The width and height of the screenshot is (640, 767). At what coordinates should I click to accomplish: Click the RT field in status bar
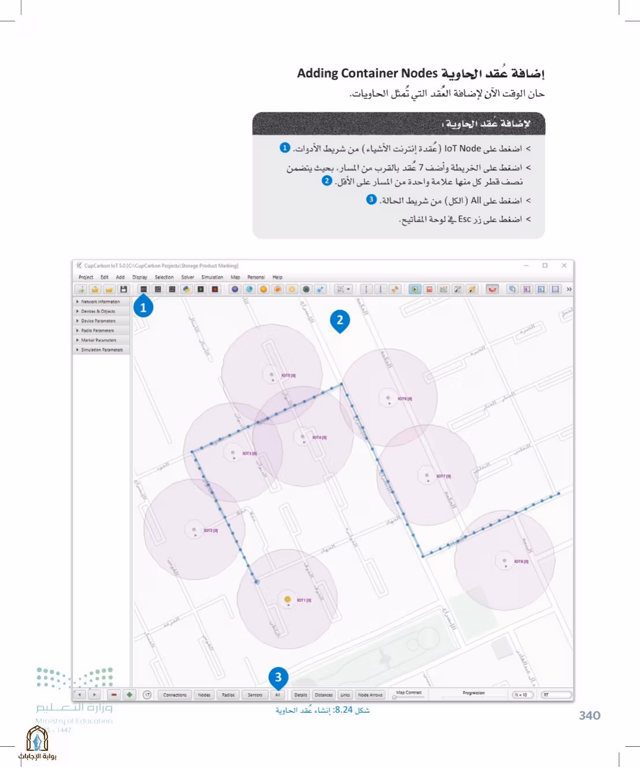tap(557, 695)
